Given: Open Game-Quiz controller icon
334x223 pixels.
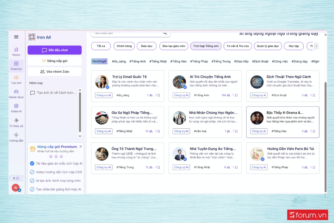Looking at the screenshot, I should tap(16, 91).
